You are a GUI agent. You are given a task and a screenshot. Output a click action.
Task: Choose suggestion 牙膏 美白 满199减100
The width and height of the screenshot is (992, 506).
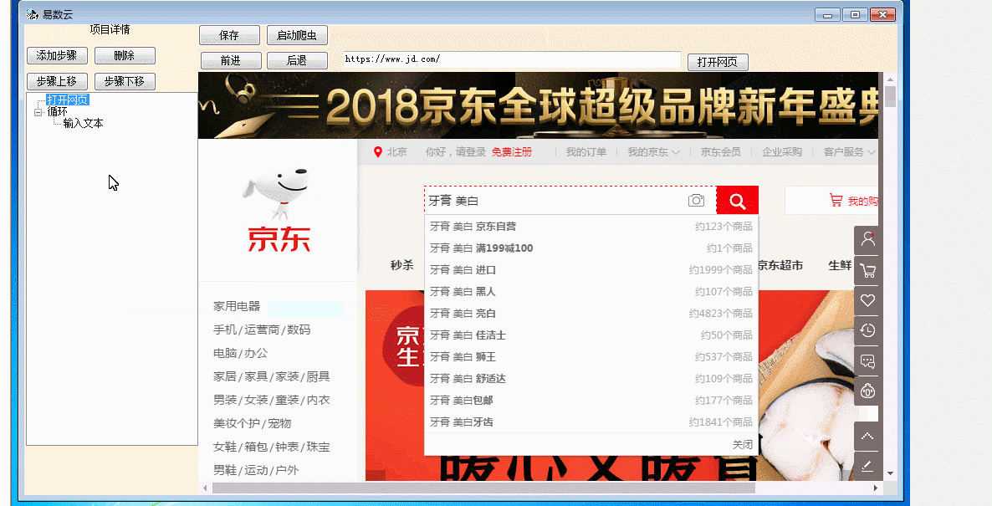coord(591,248)
